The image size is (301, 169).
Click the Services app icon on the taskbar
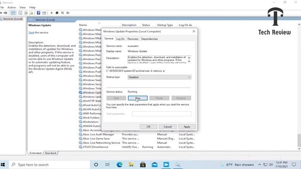[178, 165]
